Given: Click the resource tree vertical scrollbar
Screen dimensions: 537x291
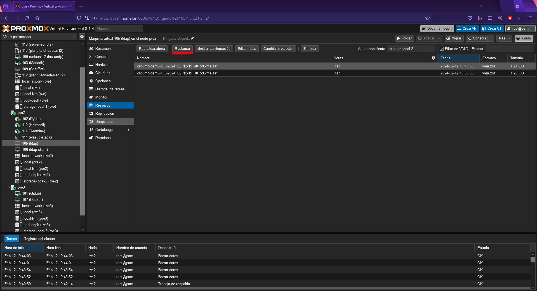Looking at the screenshot, I should tap(83, 141).
